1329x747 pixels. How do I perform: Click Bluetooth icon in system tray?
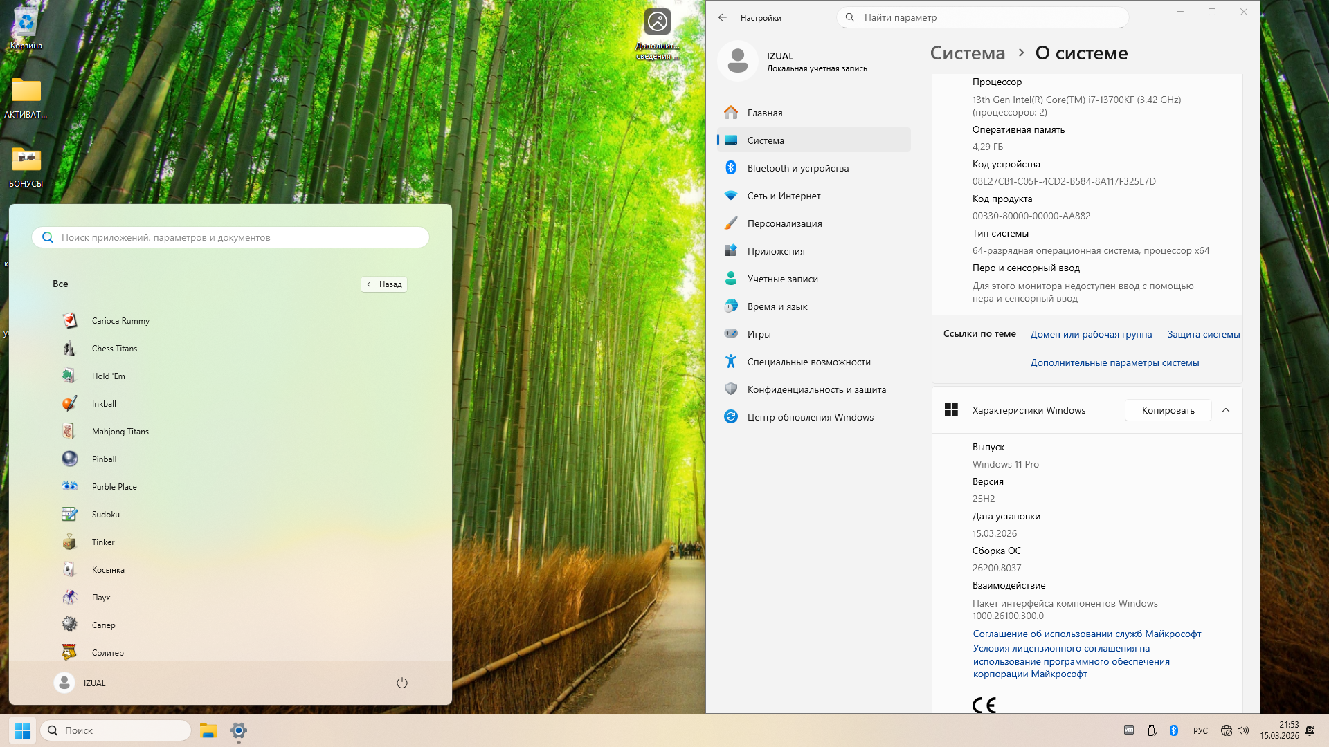(1174, 730)
